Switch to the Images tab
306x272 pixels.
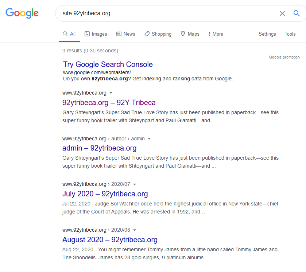(x=96, y=34)
